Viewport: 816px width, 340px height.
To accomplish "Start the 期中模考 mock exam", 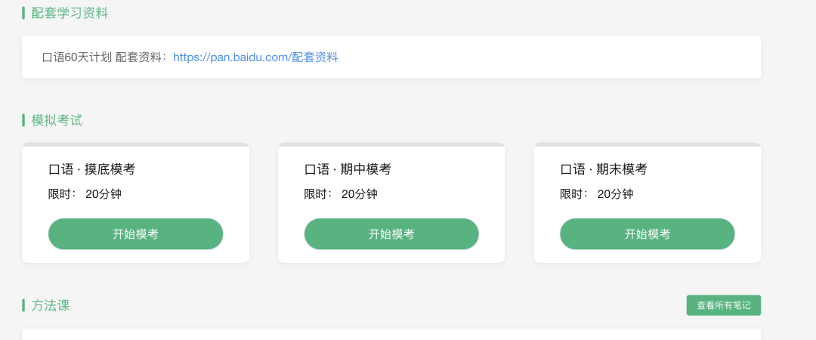I will pyautogui.click(x=391, y=233).
